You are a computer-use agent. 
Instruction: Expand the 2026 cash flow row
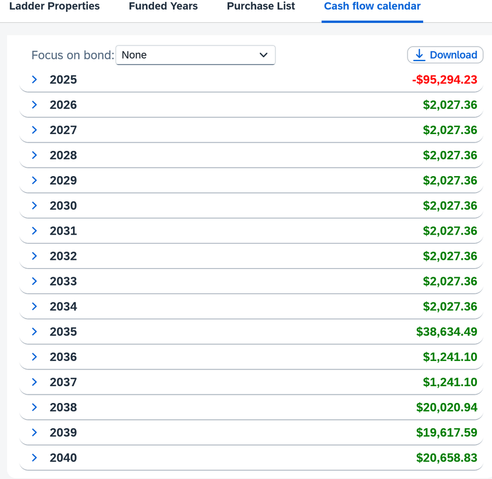click(35, 105)
